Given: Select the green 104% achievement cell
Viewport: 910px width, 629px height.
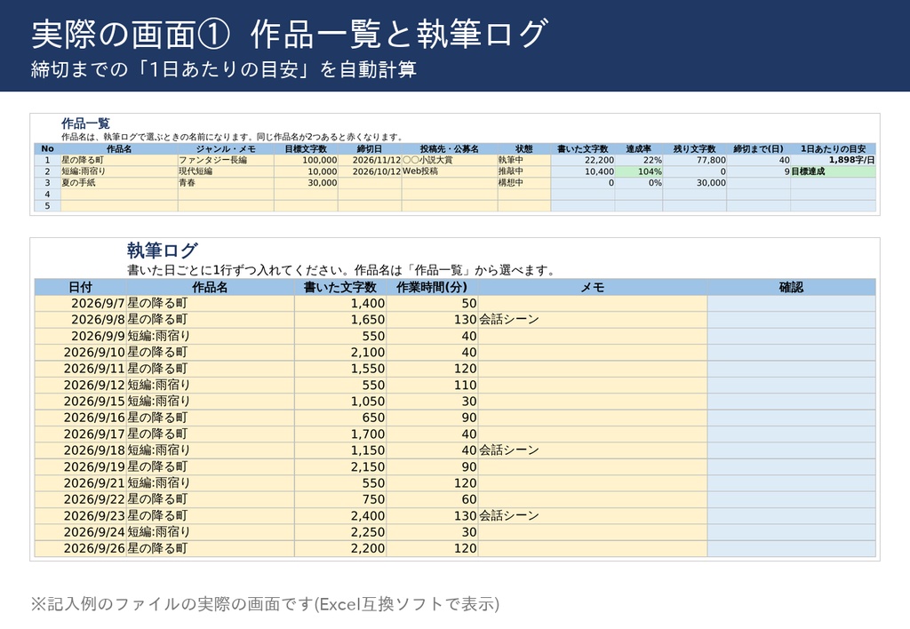Looking at the screenshot, I should (638, 171).
